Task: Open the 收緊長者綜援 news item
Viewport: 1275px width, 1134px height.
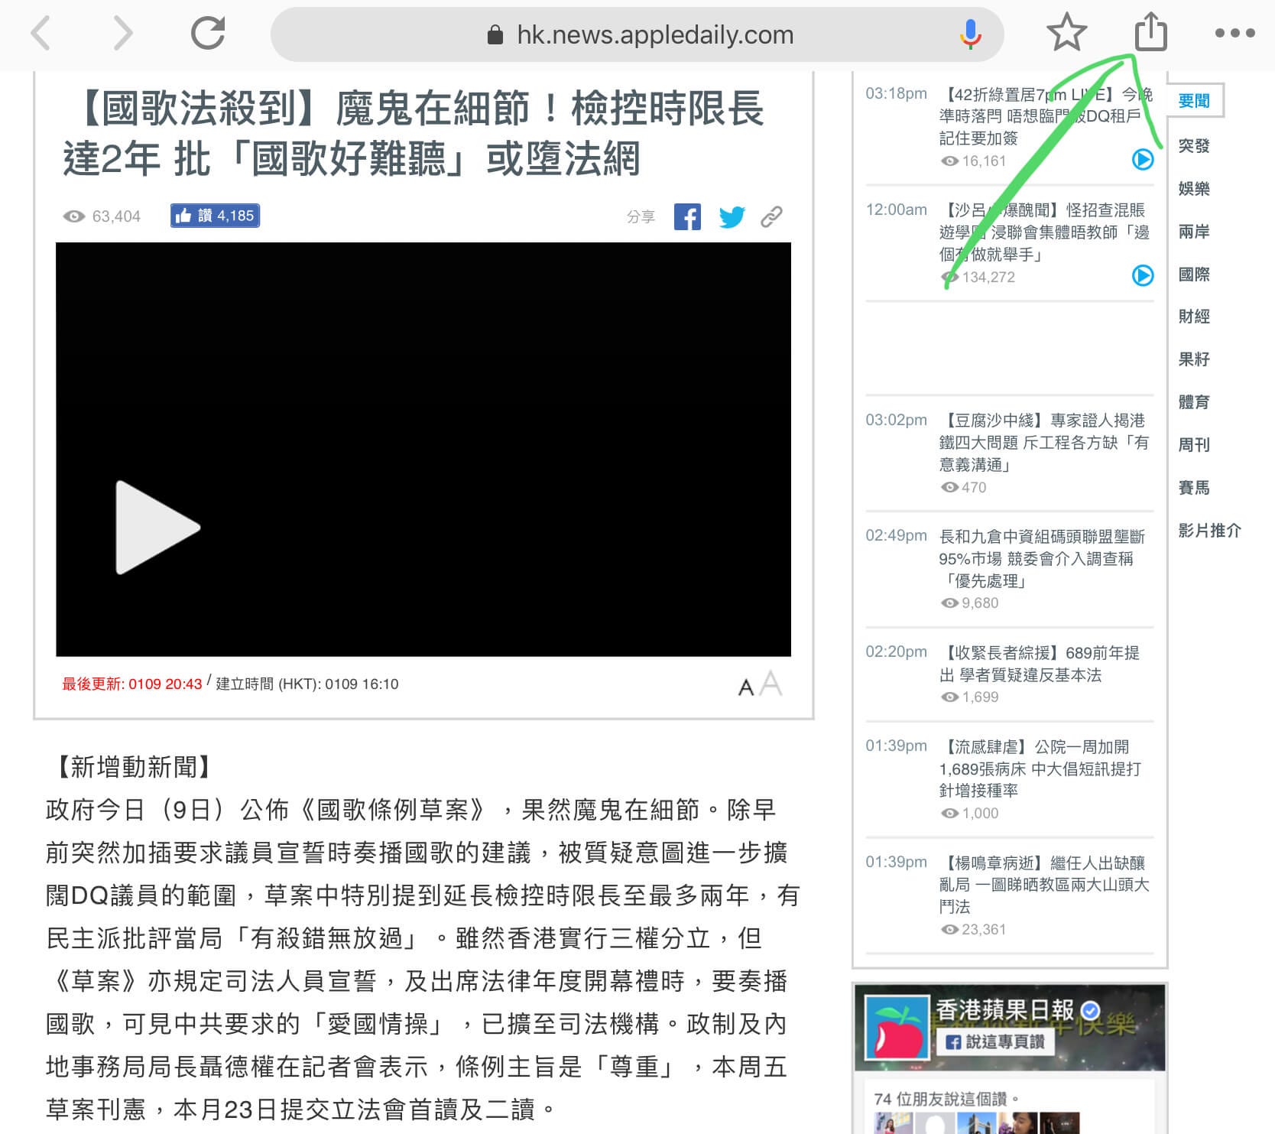Action: 1040,664
